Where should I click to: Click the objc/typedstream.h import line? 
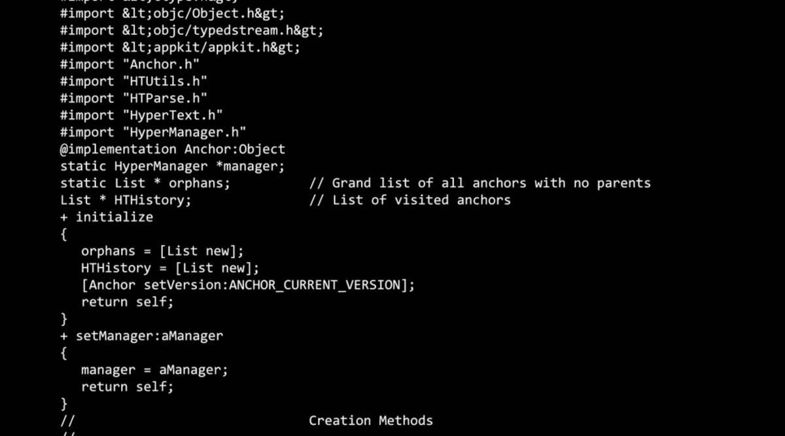tap(192, 30)
